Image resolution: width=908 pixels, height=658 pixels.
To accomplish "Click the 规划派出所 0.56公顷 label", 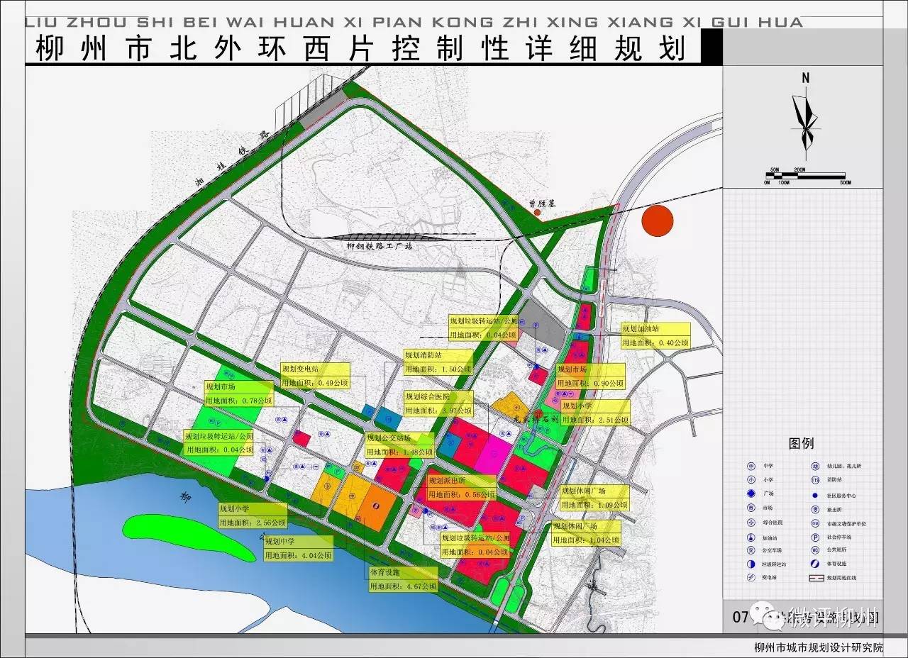I will point(460,487).
